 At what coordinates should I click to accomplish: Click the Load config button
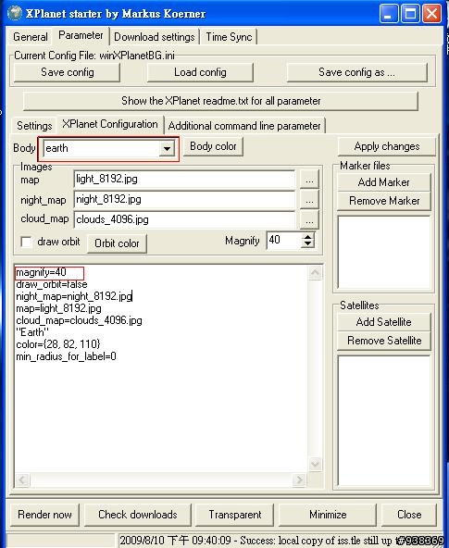click(x=200, y=72)
